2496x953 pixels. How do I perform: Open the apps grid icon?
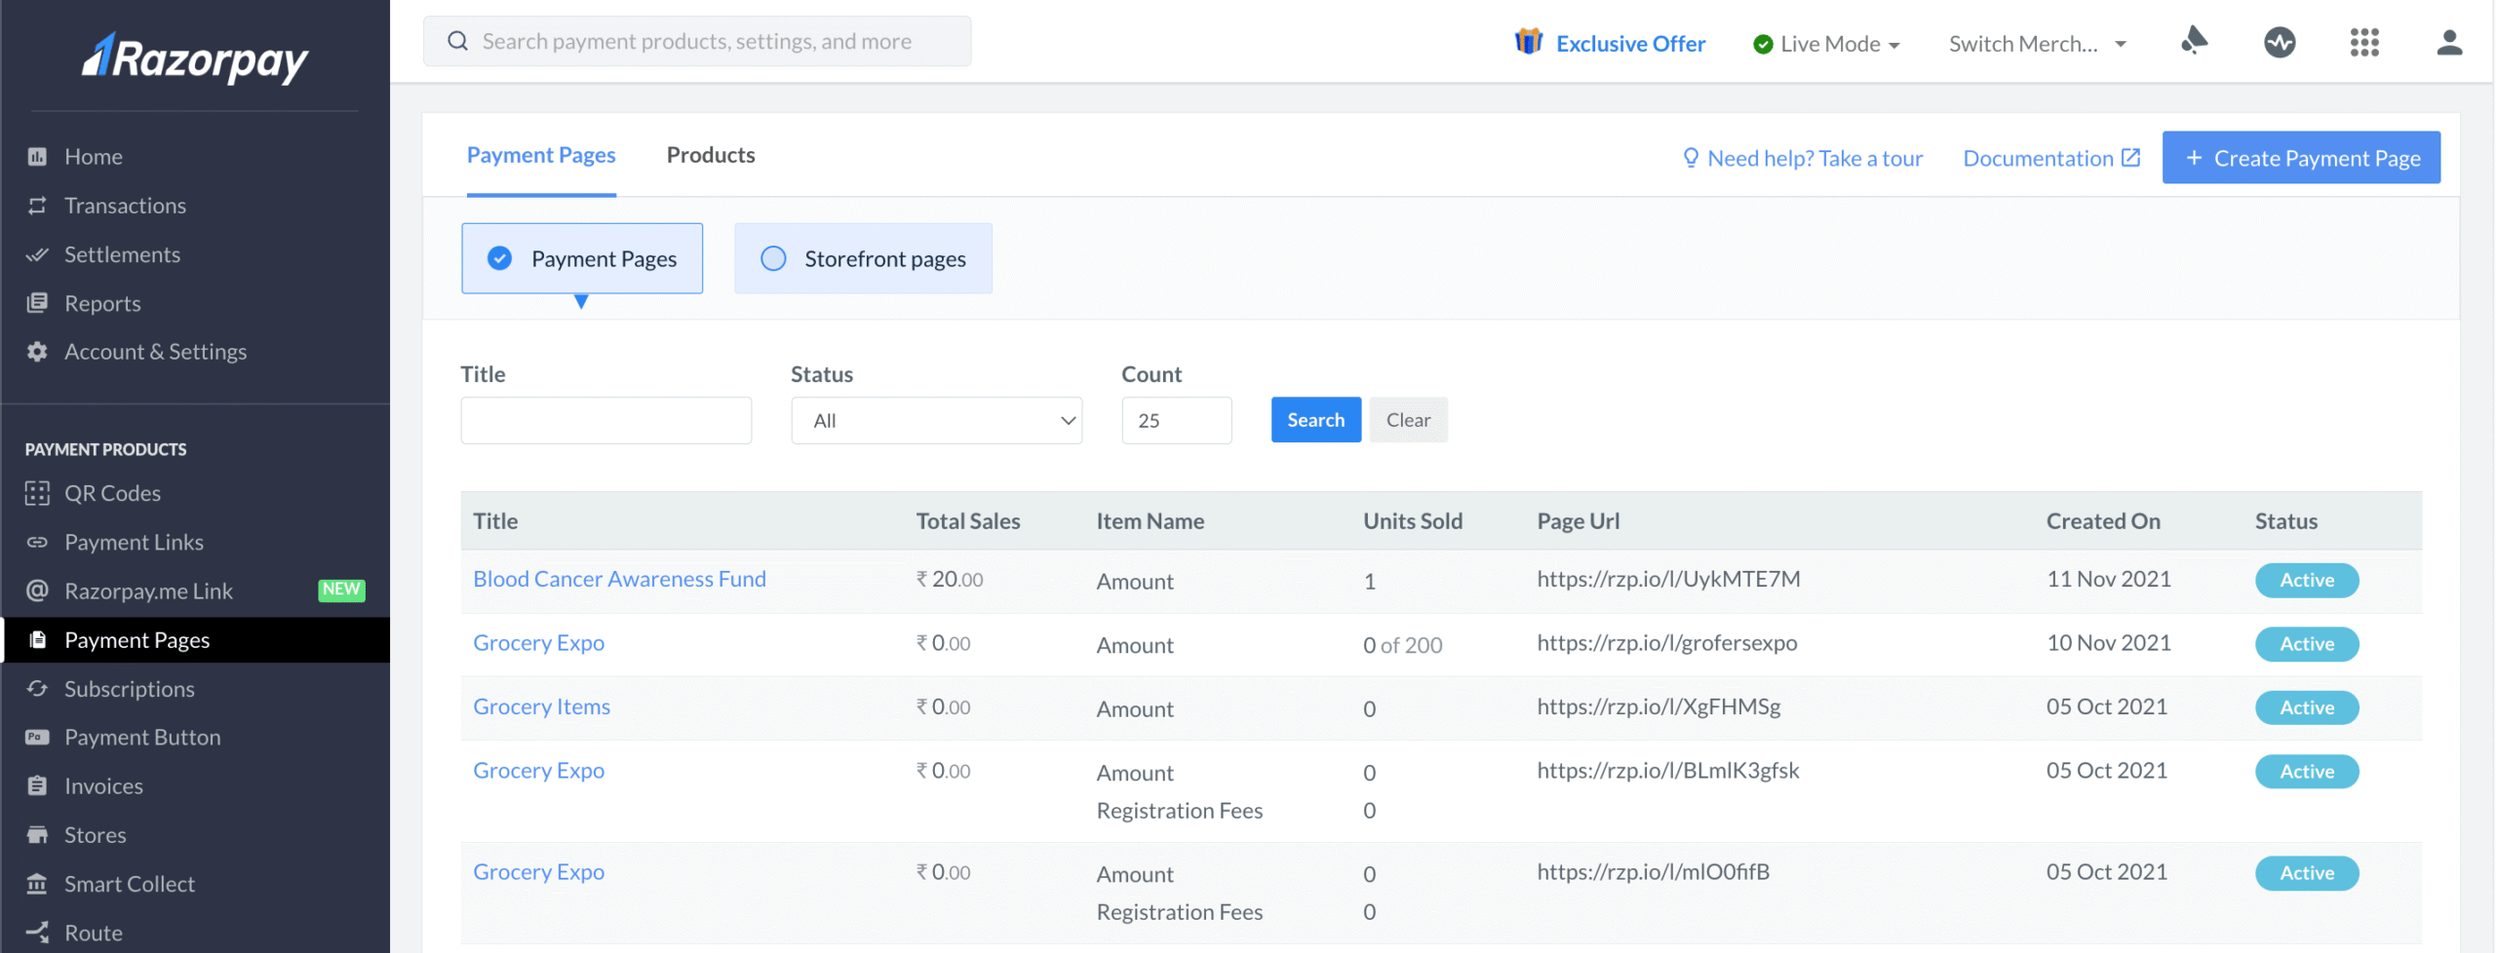pos(2364,42)
